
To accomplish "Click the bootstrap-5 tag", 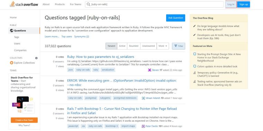I will 112,126.
